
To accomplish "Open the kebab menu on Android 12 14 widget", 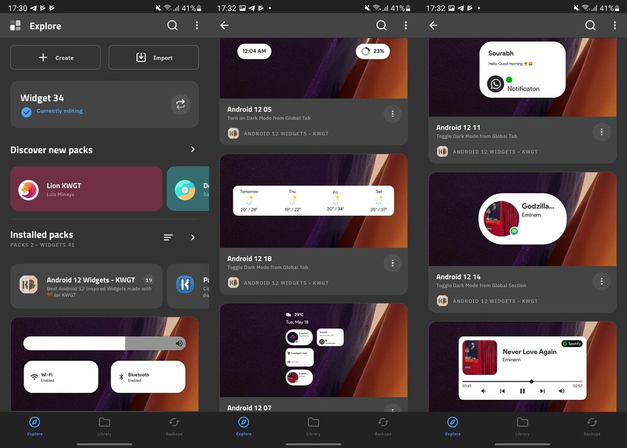I will click(601, 281).
